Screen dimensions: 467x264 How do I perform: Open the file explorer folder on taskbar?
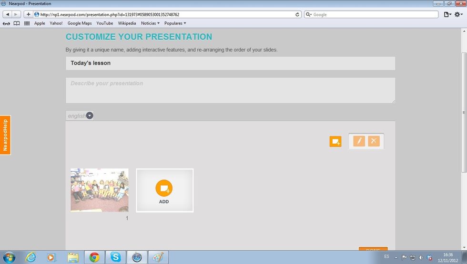coord(73,257)
